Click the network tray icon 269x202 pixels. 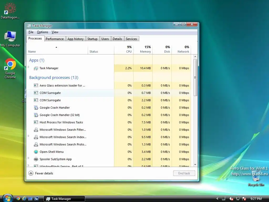click(237, 199)
